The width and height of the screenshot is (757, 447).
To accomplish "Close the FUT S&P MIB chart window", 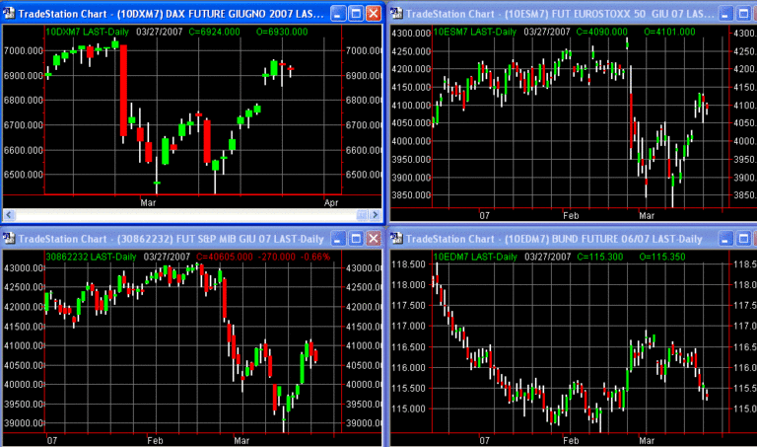I will (x=373, y=239).
